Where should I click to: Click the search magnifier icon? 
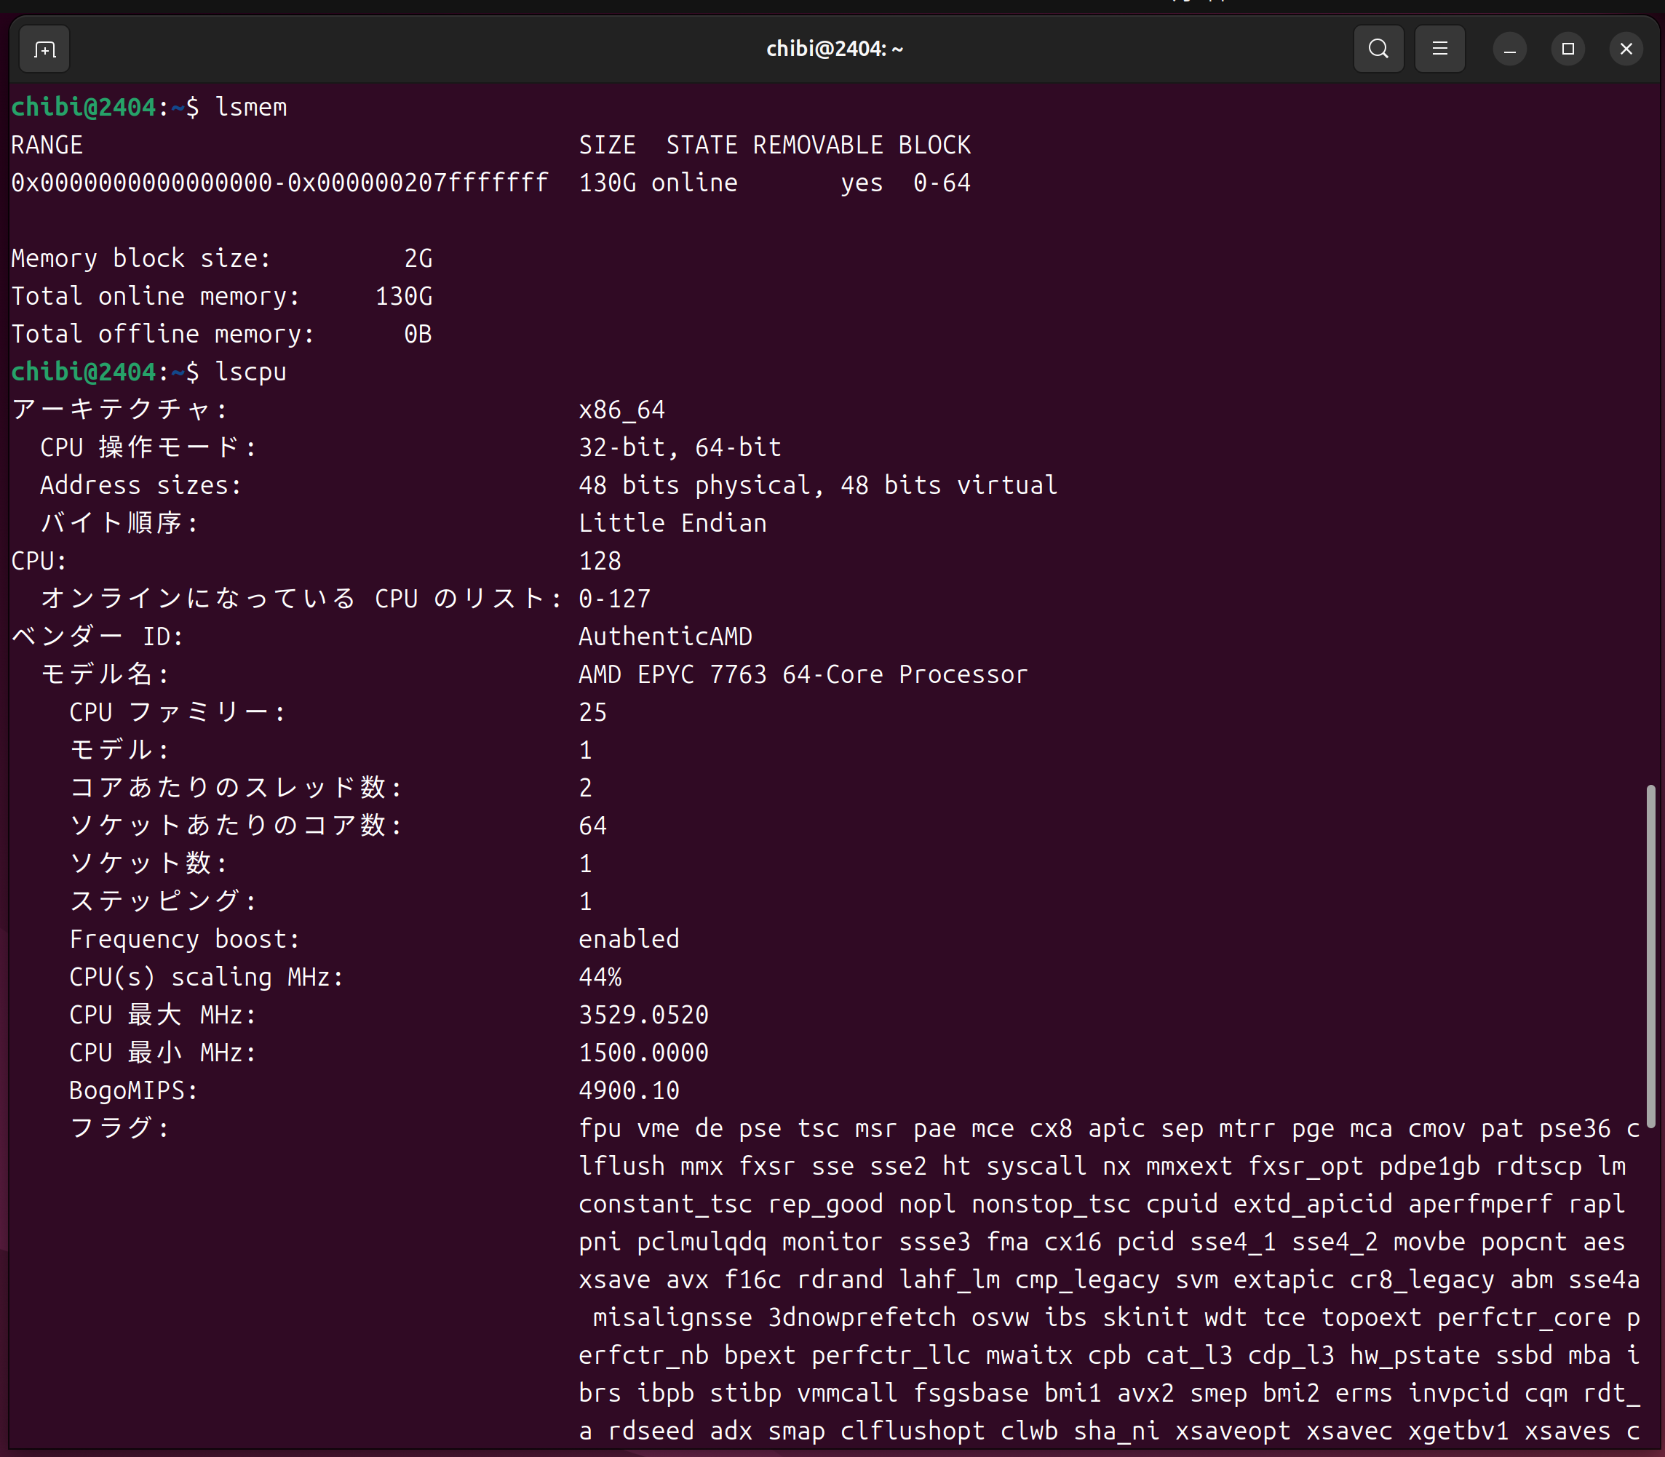tap(1378, 49)
